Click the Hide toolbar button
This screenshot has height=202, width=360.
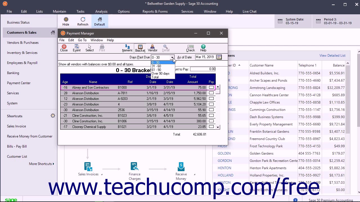tap(66, 22)
